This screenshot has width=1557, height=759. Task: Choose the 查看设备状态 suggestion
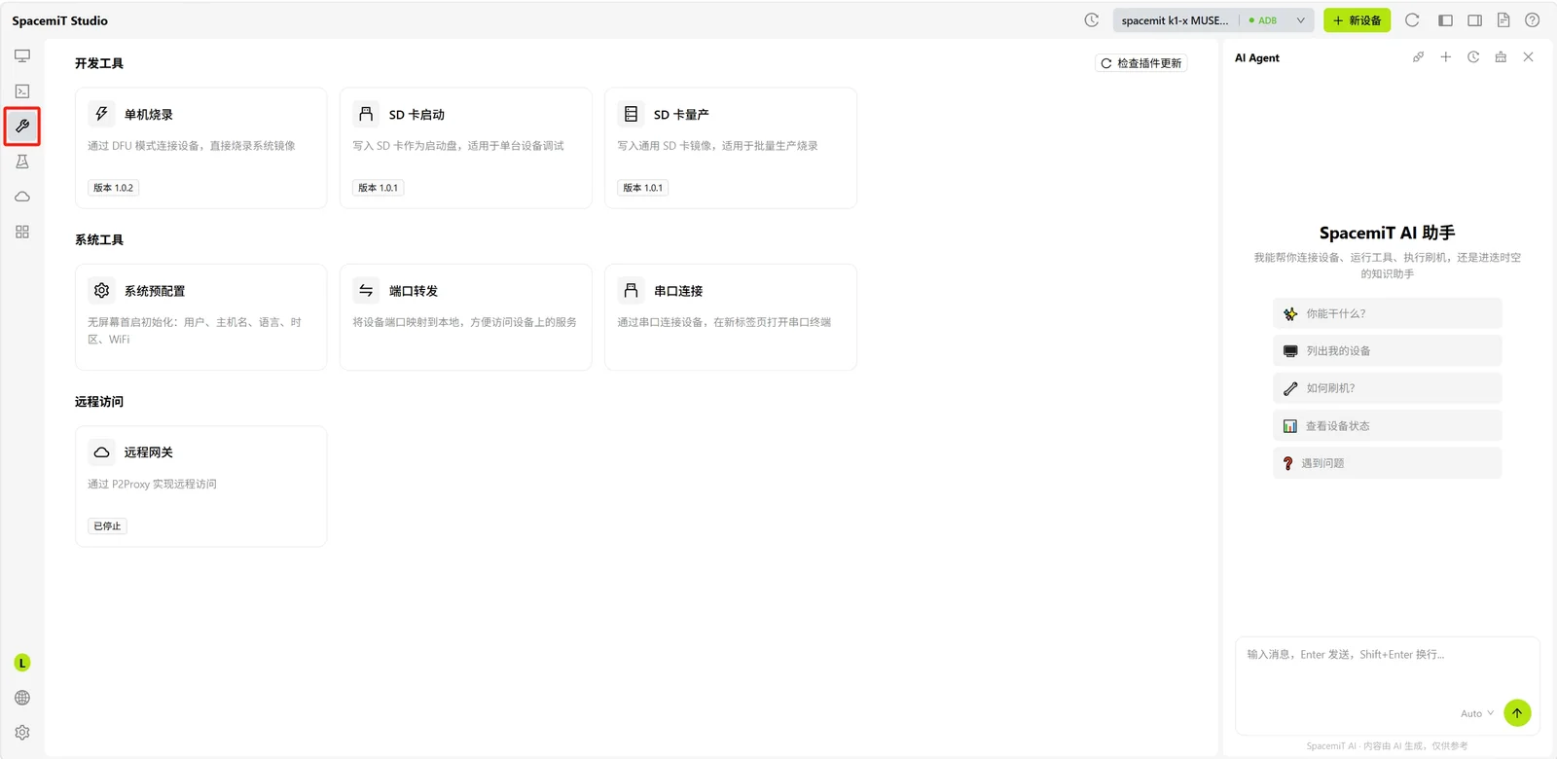tap(1387, 425)
